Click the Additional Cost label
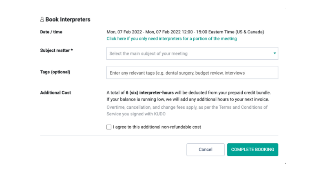332x169 pixels. coord(55,92)
